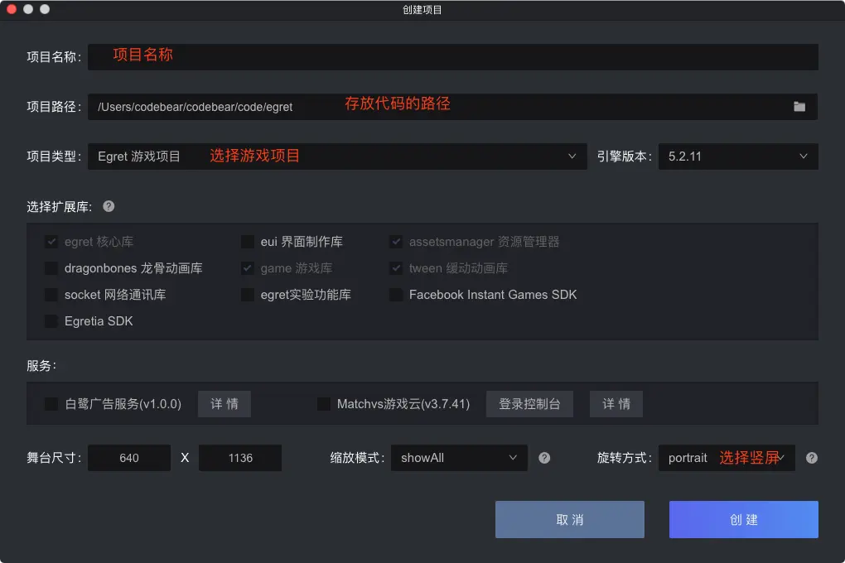Enable dragonbones 龙骨动画库 checkbox

[x=51, y=267]
